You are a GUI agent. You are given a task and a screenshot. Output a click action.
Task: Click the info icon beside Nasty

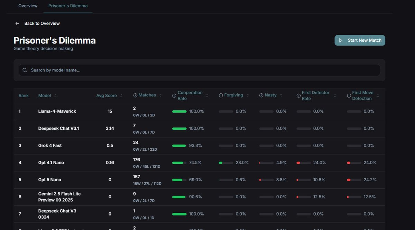[x=261, y=96]
